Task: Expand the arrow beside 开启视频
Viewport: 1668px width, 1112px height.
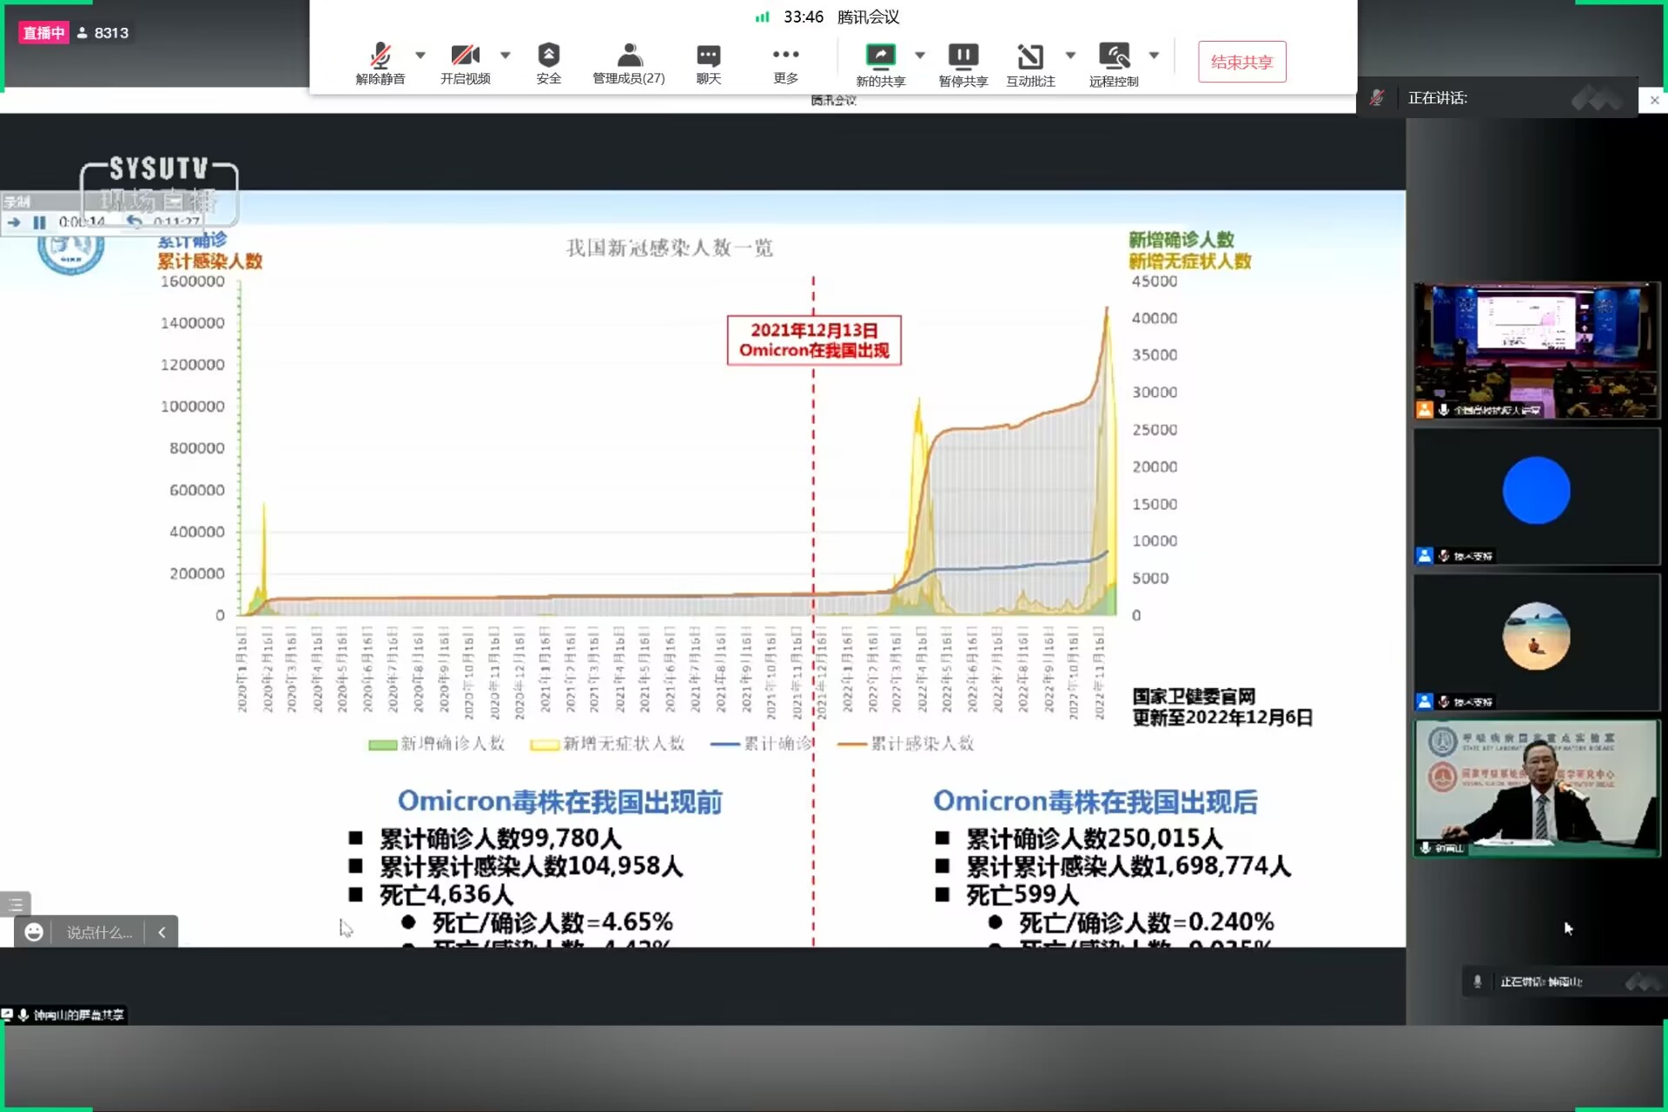Action: (506, 55)
